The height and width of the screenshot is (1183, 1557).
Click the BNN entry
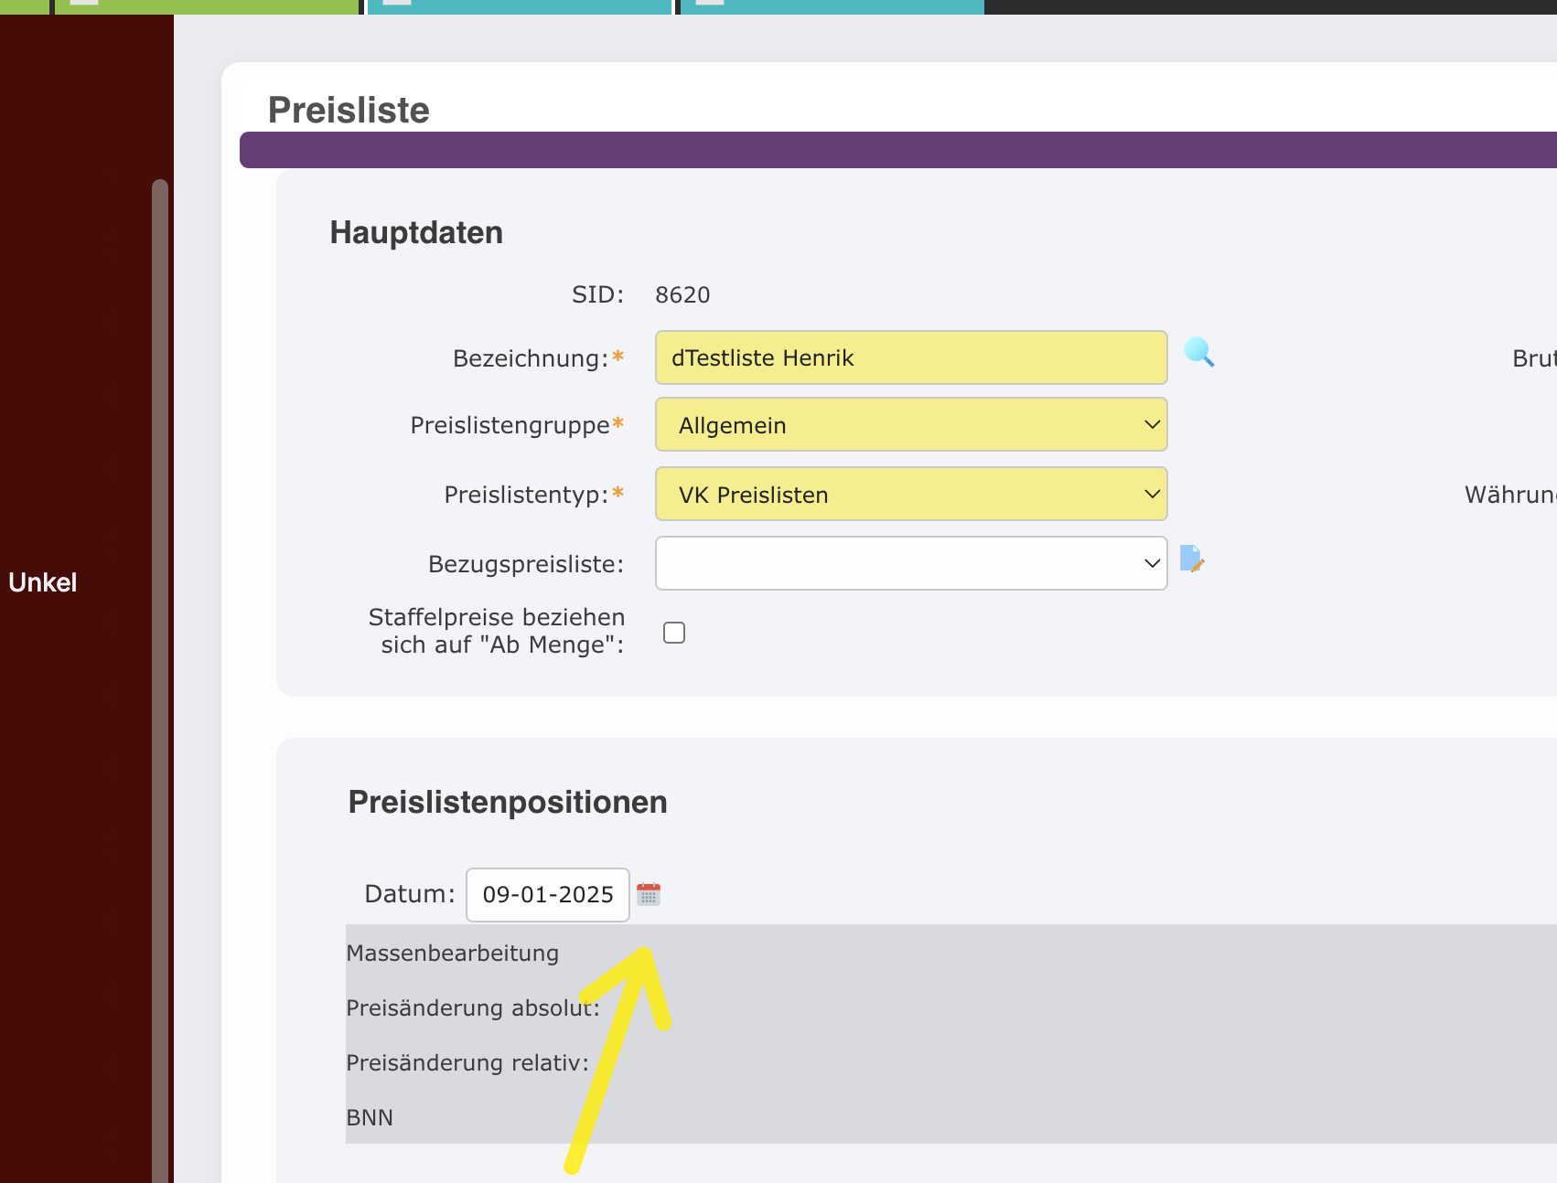(x=370, y=1118)
